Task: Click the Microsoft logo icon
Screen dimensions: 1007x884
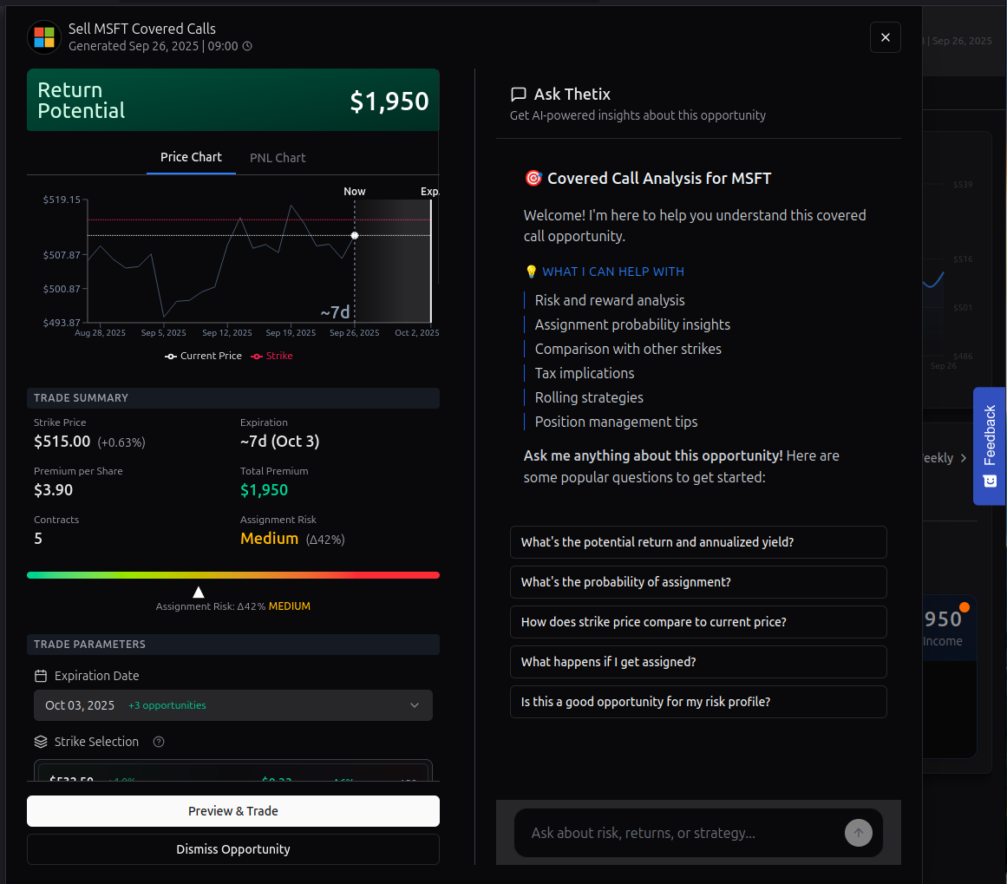Action: 44,37
